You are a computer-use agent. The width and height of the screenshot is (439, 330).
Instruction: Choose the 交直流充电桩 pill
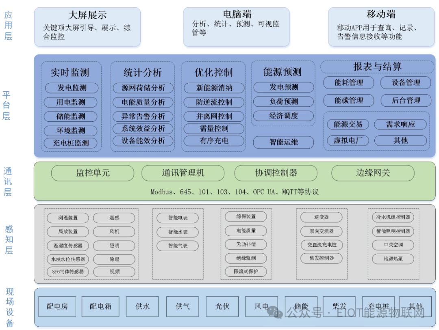[322, 245]
